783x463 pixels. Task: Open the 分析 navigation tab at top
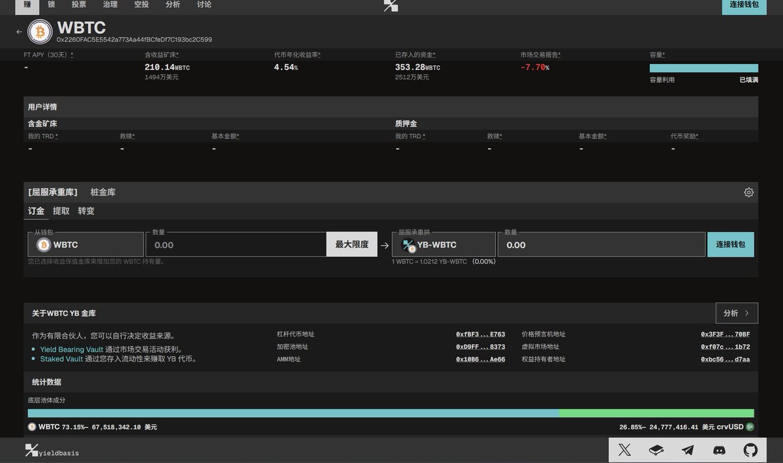tap(173, 5)
